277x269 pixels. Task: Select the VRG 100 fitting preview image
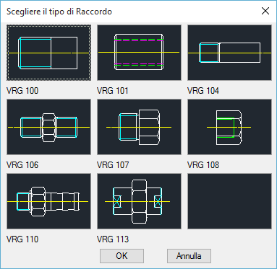[x=48, y=53]
